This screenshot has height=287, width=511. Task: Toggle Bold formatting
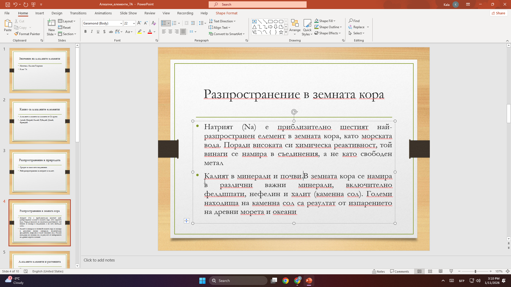(x=85, y=32)
